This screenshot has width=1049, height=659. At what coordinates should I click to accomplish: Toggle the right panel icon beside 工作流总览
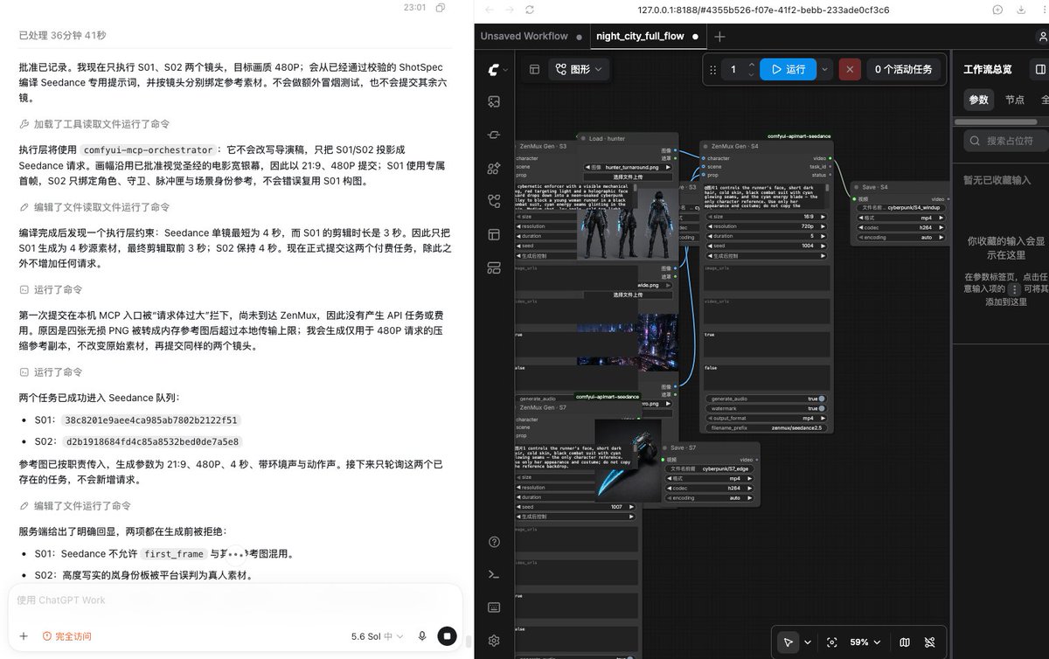(x=1039, y=69)
